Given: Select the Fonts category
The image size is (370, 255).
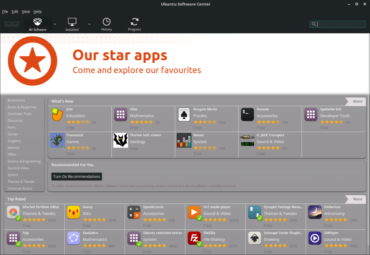Looking at the screenshot, I should pyautogui.click(x=12, y=127).
